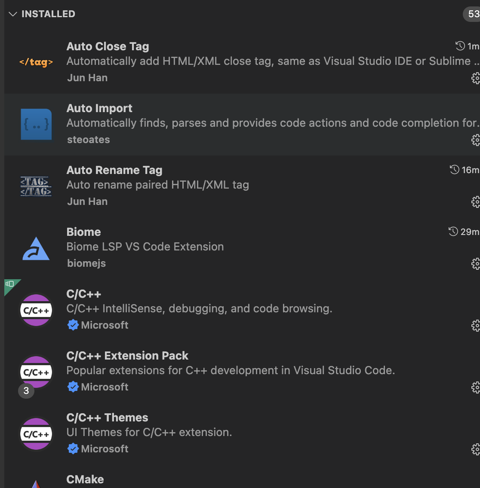The image size is (480, 488).
Task: Click 'Auto rename paired HTML/XML tag' description
Action: click(158, 185)
